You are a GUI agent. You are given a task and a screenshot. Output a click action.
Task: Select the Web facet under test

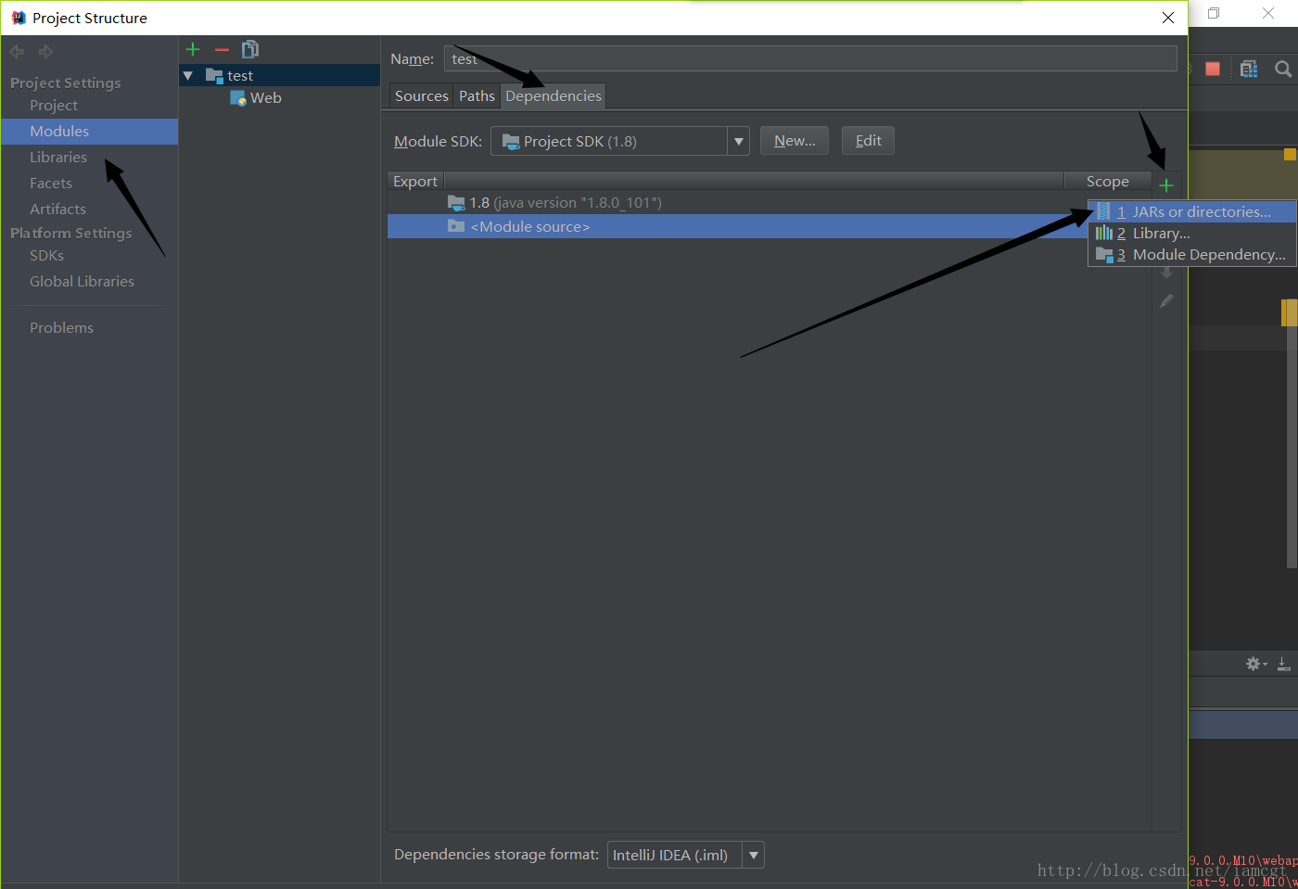click(x=265, y=97)
